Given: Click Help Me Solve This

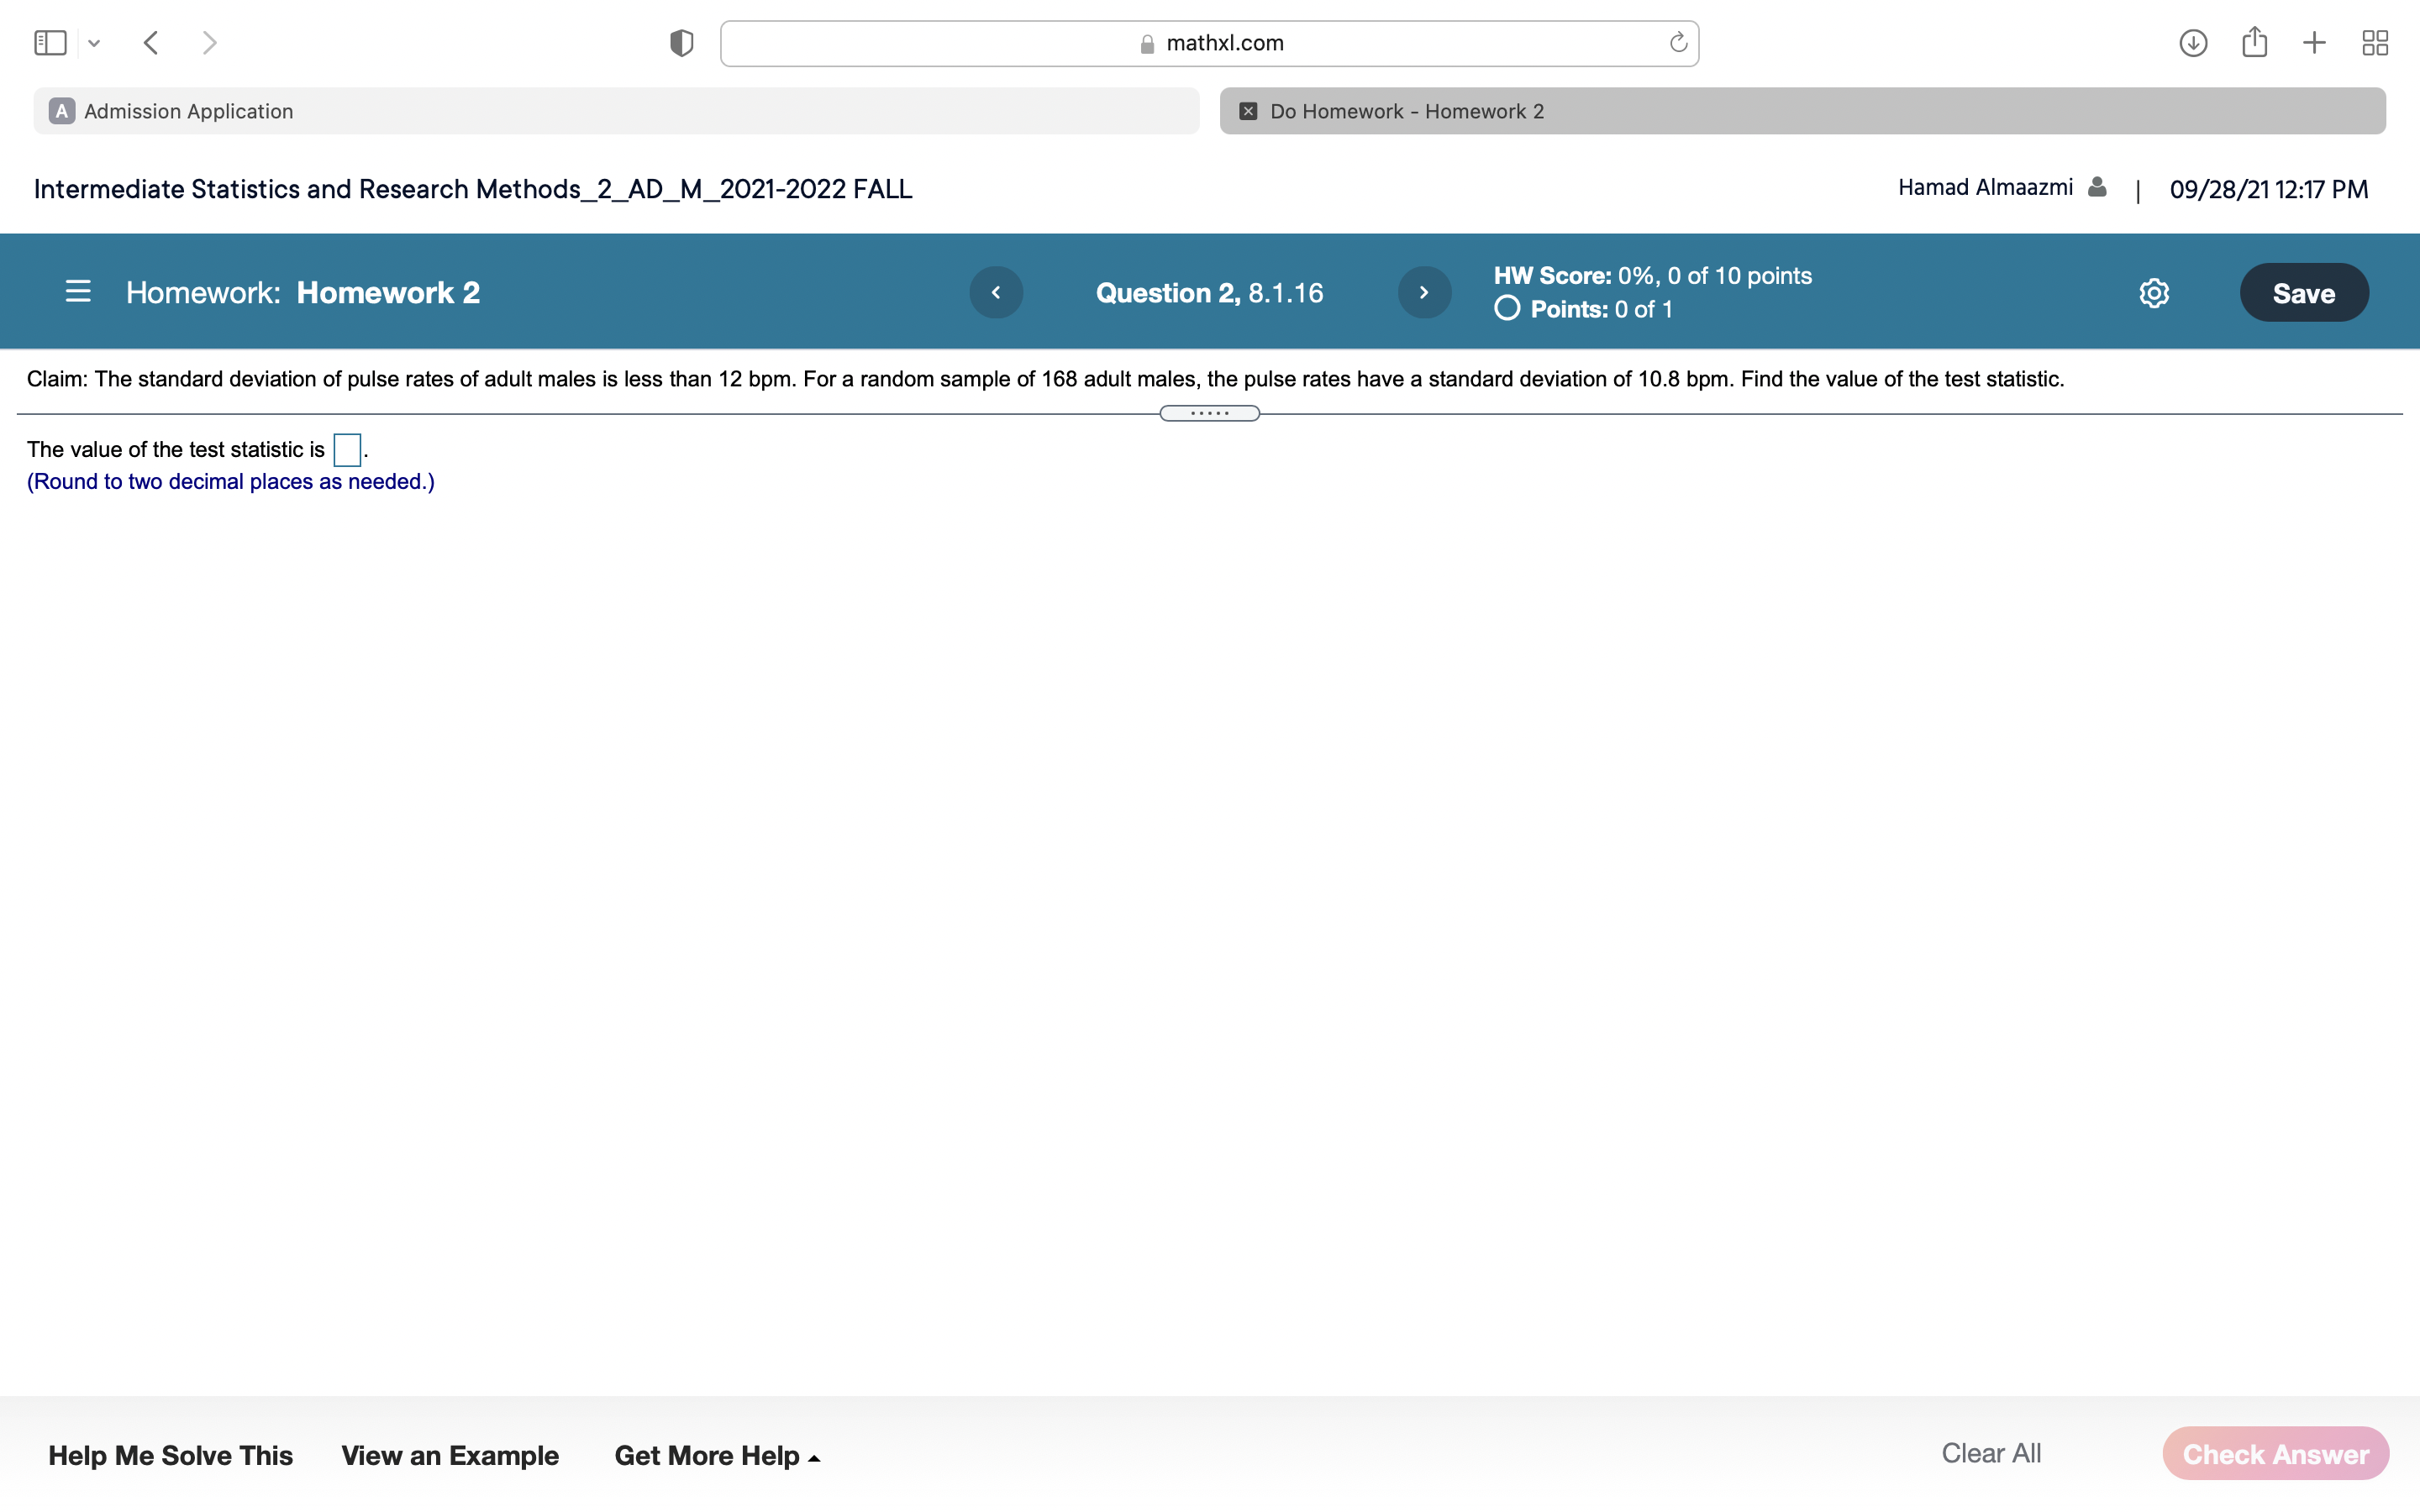Looking at the screenshot, I should [x=170, y=1455].
